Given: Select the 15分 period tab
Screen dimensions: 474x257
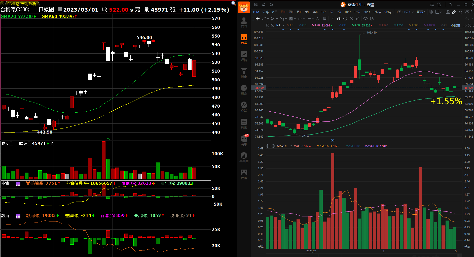Looking at the screenshot, I should 357,12.
